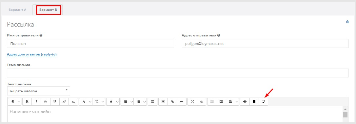Delete variant using the trash icon

pyautogui.click(x=347, y=22)
